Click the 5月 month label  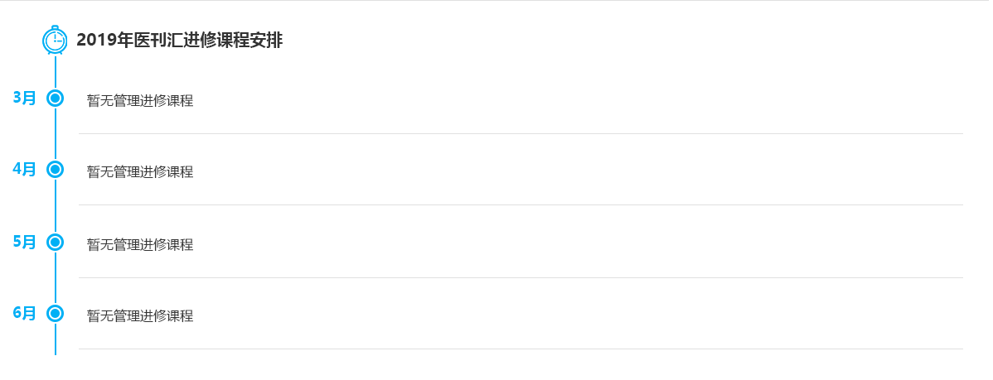point(24,243)
